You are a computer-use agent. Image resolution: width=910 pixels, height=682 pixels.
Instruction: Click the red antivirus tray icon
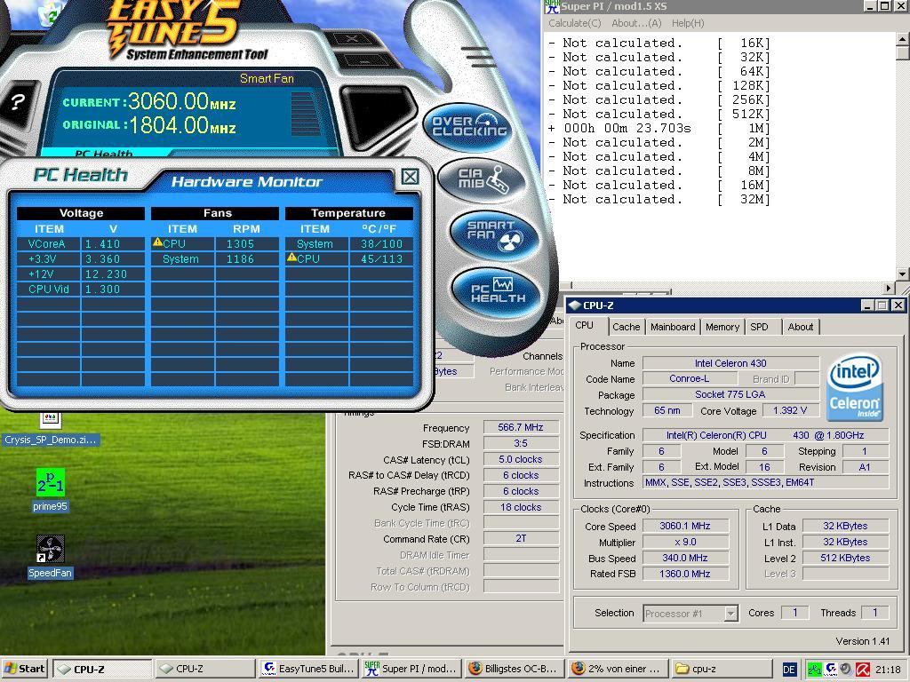coord(862,670)
